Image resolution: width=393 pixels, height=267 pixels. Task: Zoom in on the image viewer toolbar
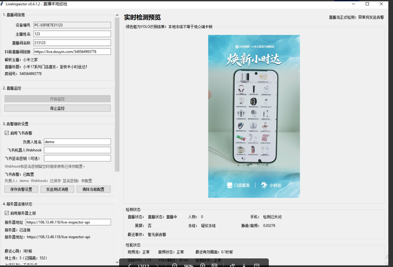pyautogui.click(x=203, y=265)
